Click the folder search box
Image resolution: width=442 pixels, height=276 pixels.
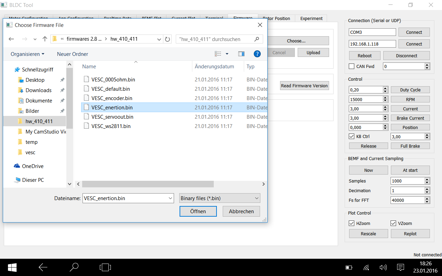pyautogui.click(x=219, y=39)
